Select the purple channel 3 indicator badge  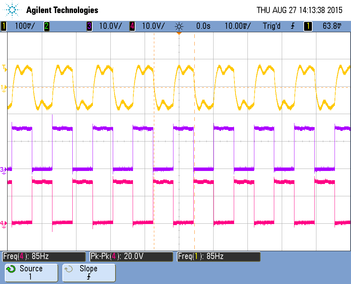89,26
